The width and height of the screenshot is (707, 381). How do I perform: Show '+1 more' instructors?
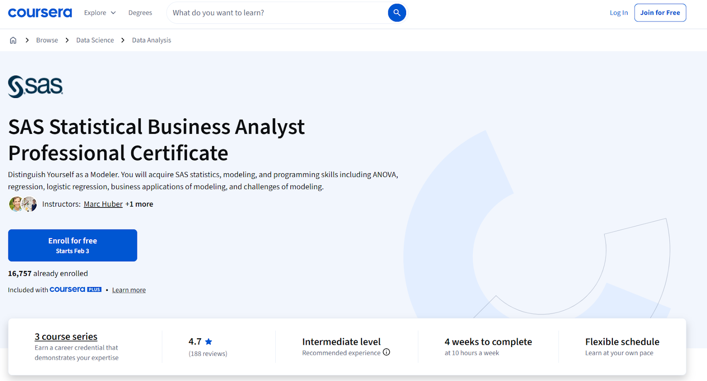pos(139,204)
